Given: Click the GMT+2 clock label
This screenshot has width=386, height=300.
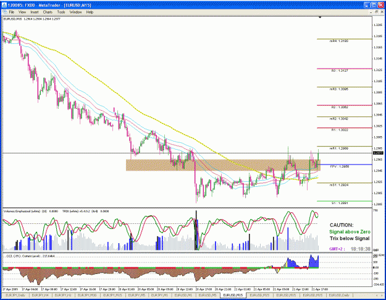Looking at the screenshot, I should [x=337, y=249].
